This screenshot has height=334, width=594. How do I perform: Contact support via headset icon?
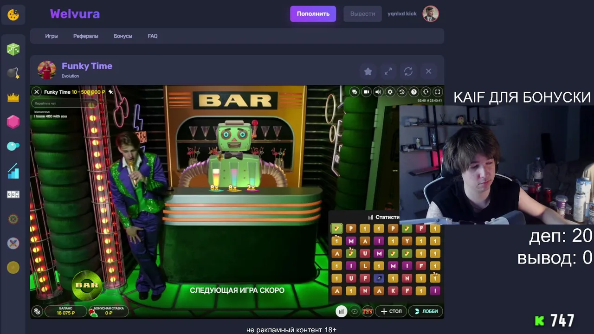[426, 92]
